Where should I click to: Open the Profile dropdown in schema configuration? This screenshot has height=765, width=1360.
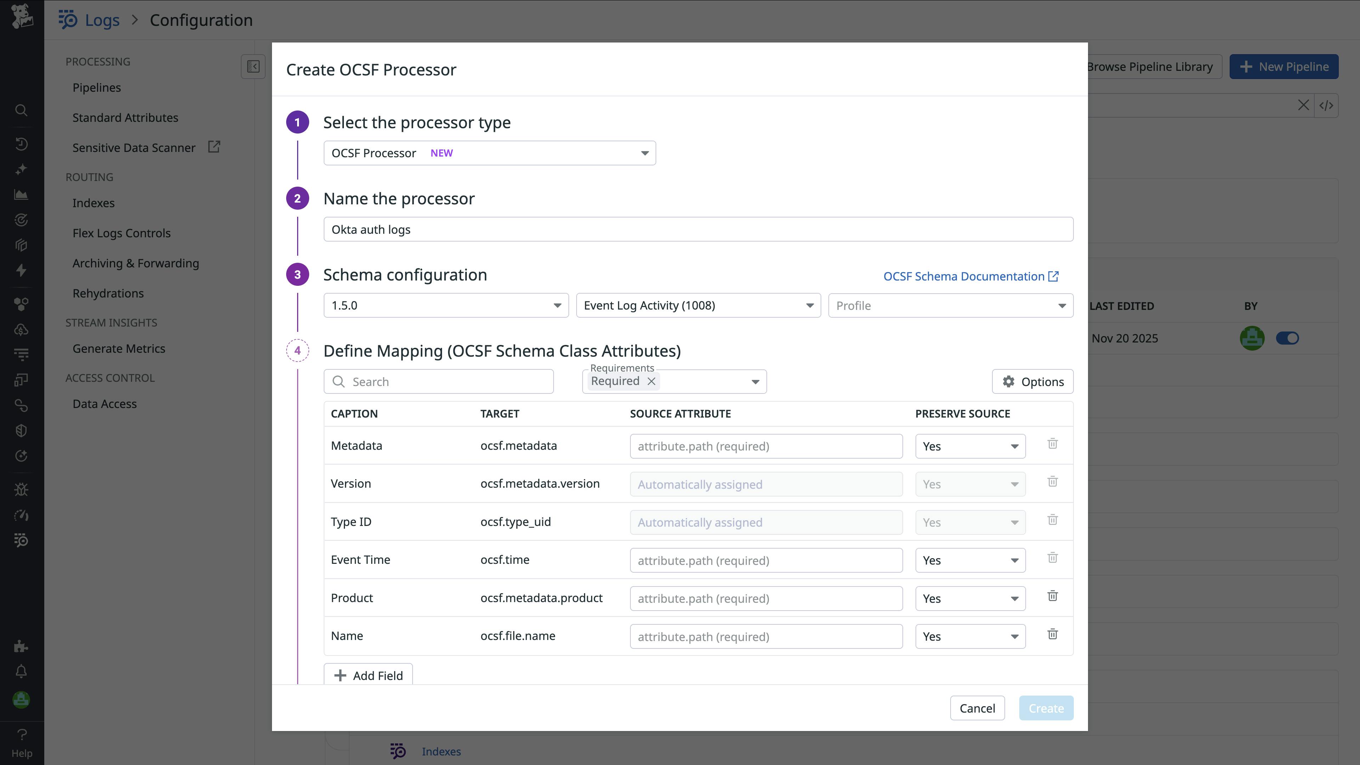pyautogui.click(x=950, y=305)
